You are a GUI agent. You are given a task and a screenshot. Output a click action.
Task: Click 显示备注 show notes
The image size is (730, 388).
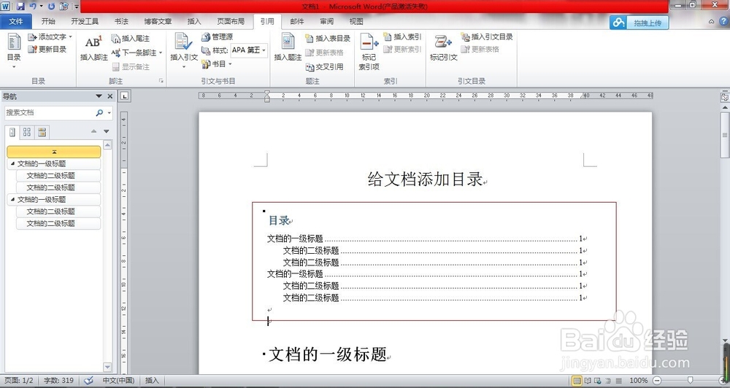point(131,66)
